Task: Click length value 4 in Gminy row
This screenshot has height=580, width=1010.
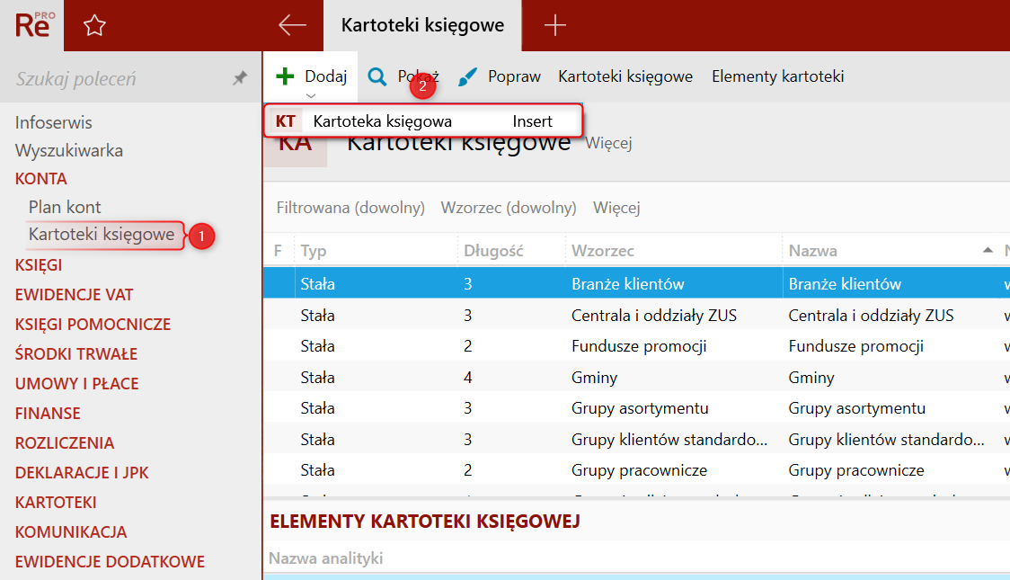Action: [467, 377]
